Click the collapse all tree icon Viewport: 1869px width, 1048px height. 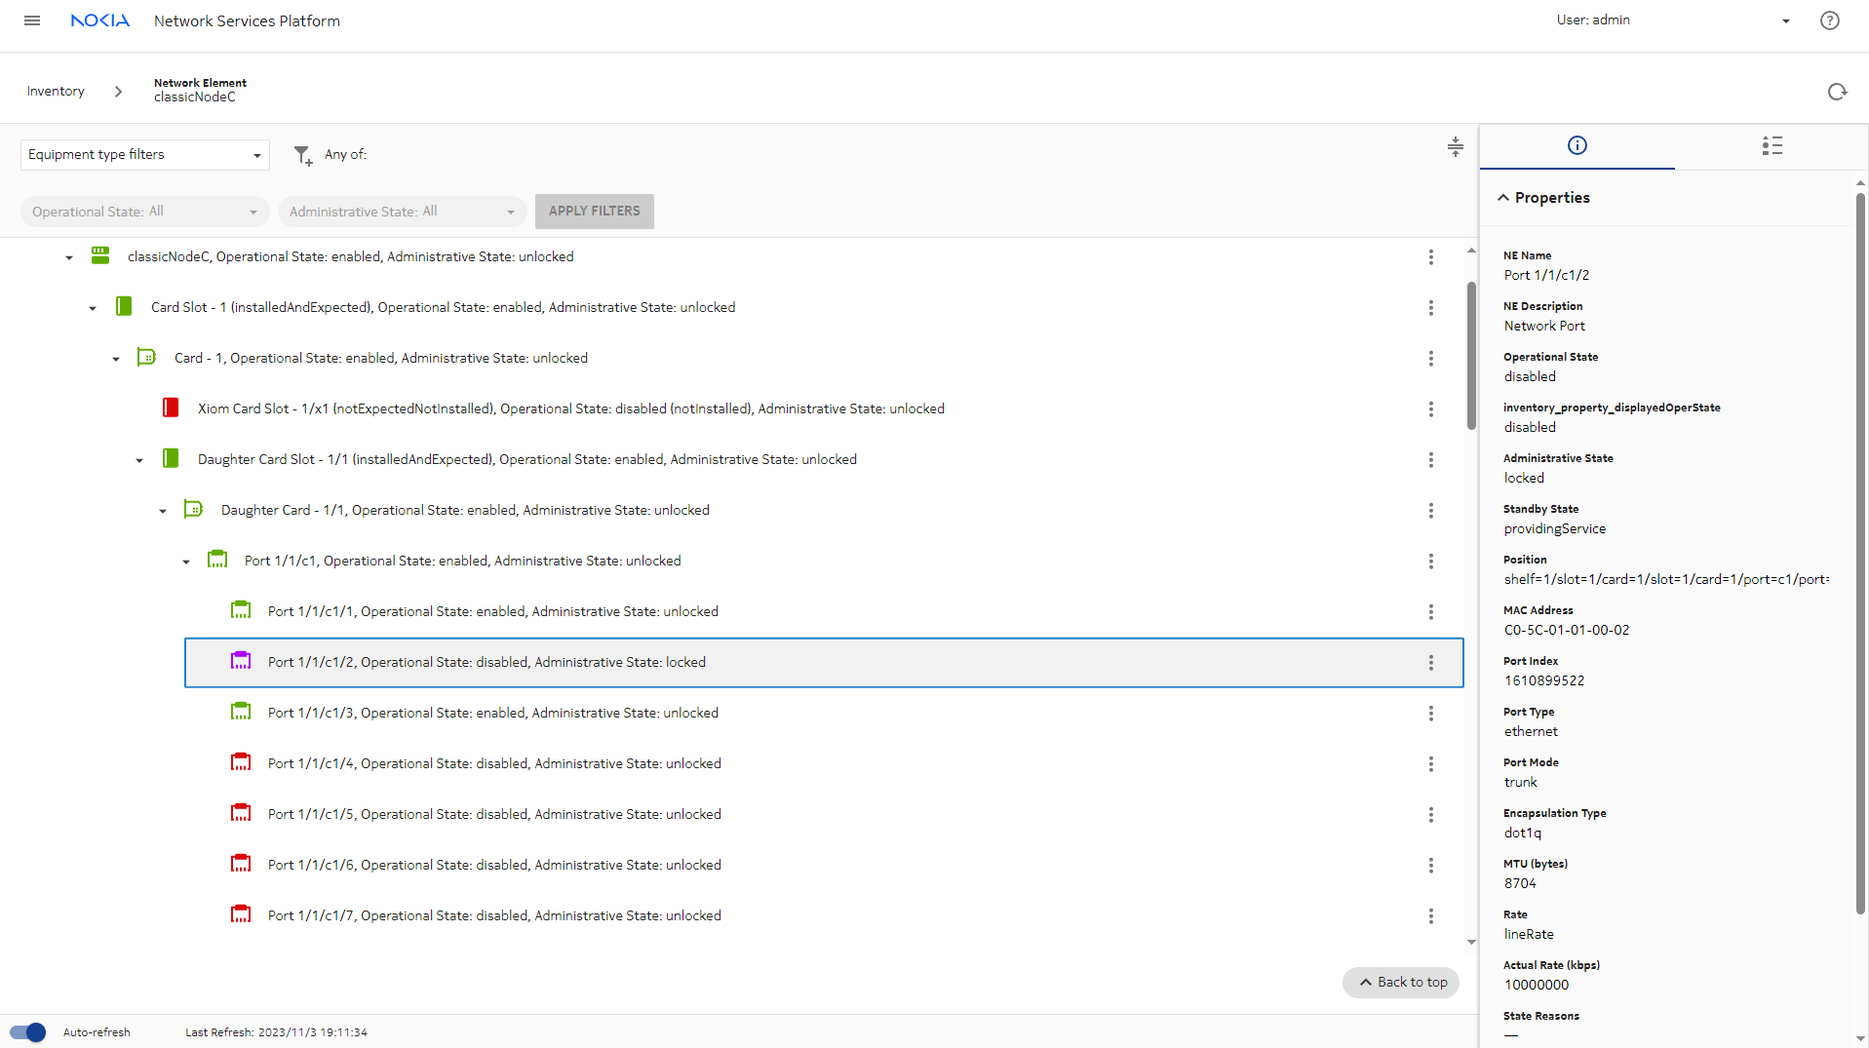tap(1455, 147)
